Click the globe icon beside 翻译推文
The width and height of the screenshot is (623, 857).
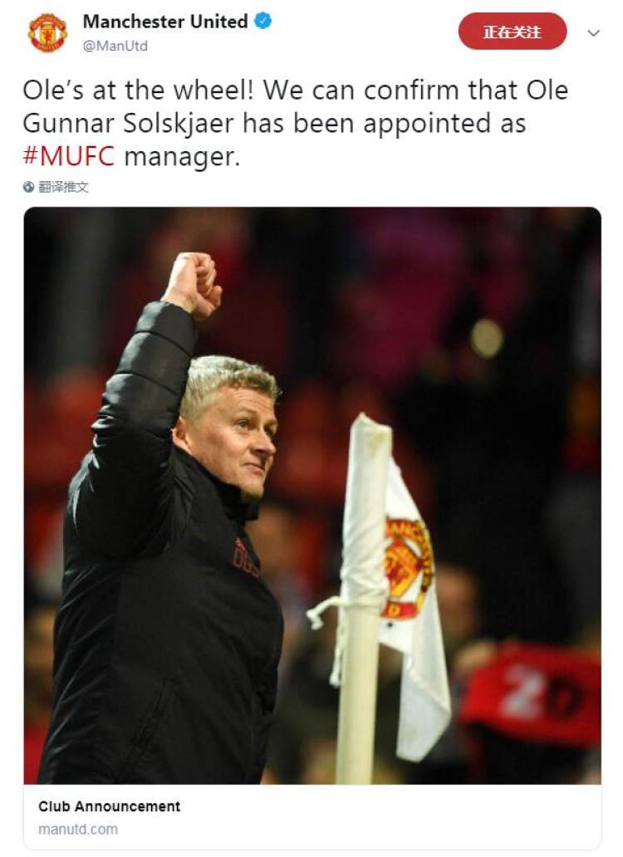point(28,188)
